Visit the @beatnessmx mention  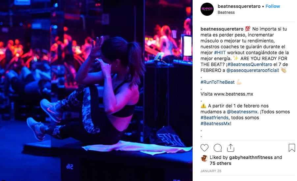pos(242,112)
